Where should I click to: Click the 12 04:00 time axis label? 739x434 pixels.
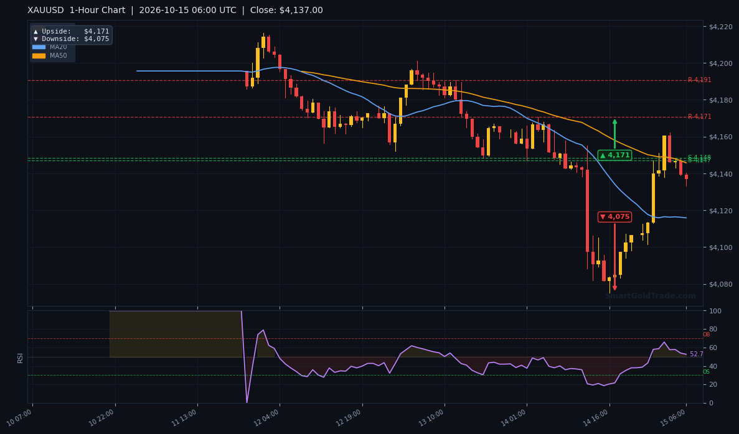[x=266, y=418]
